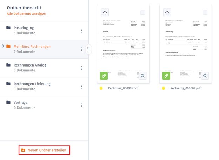Select checkbox on Rechnung_000005.pdf thumbnail
Screen dimensions: 219x160
click(143, 13)
